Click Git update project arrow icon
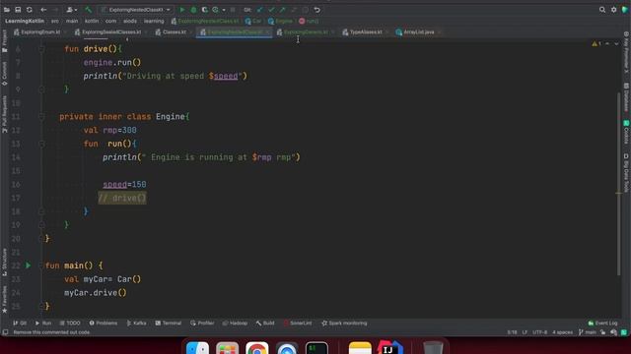The image size is (631, 354). 260,10
